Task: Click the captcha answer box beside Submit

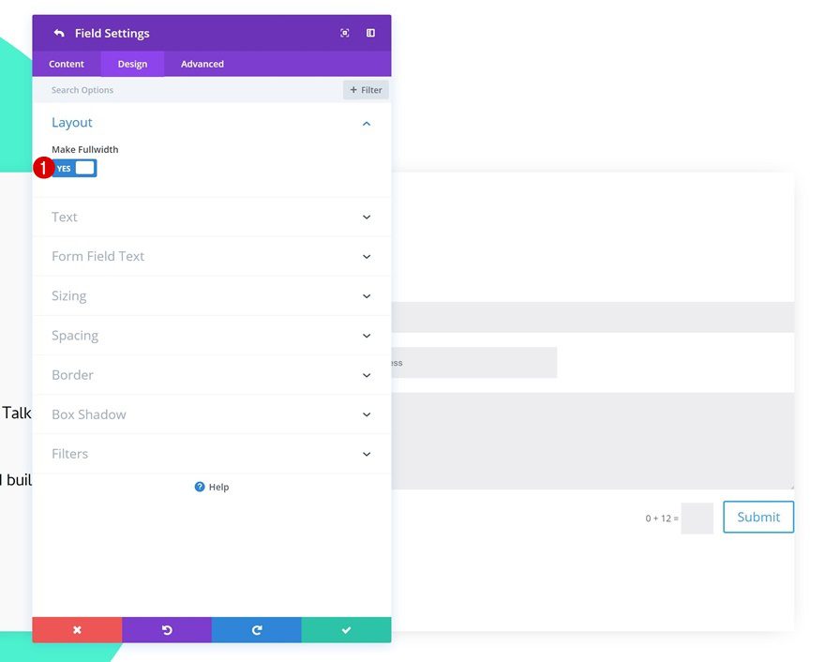Action: (x=697, y=517)
